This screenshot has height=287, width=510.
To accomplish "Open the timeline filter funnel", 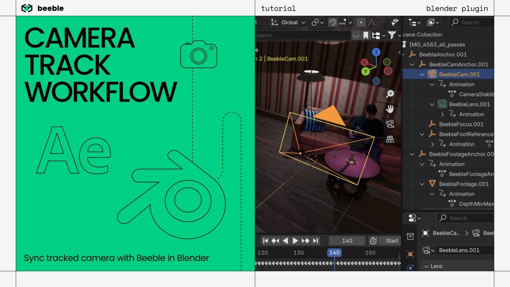I will (392, 35).
